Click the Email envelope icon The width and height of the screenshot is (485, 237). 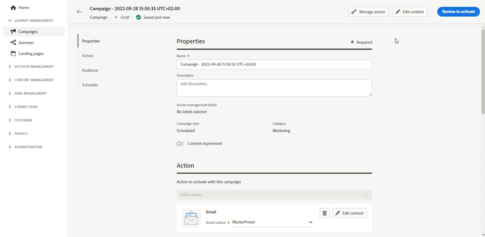(191, 218)
